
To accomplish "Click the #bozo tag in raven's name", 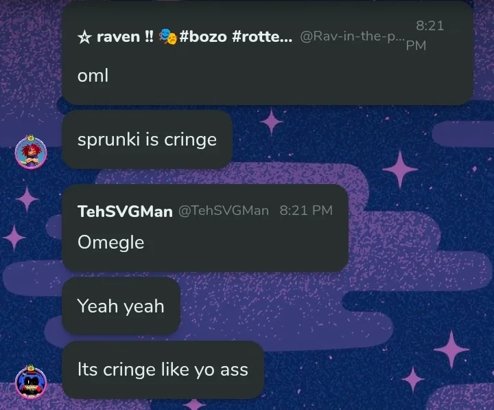I will (x=203, y=37).
